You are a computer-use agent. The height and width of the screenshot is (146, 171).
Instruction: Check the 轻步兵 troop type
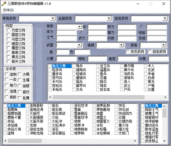50,70
